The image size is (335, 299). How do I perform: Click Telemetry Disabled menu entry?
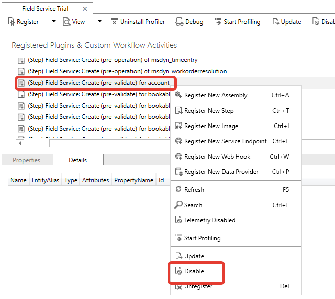tap(236, 220)
